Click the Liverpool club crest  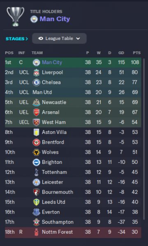pyautogui.click(x=36, y=72)
